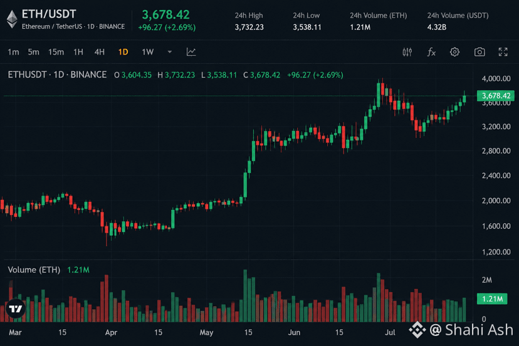Screen dimensions: 519x346
Task: Click the 2M volume axis tick
Action: (486, 280)
